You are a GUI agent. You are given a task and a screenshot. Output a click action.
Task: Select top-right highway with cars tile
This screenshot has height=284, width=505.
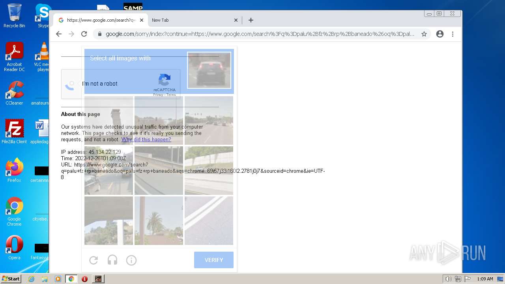[209, 120]
